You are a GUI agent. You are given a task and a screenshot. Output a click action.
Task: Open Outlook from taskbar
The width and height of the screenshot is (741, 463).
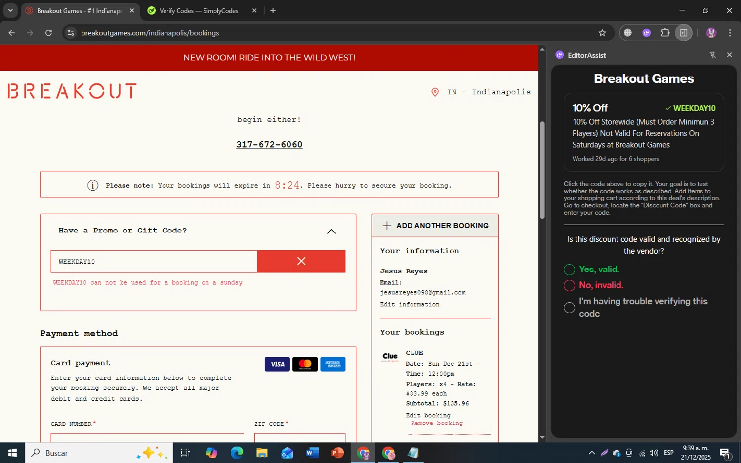(x=287, y=453)
